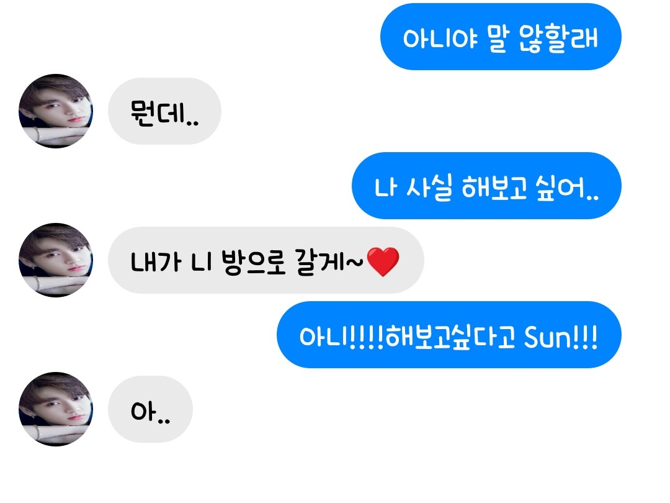
Task: Click the word 아니야 in the first message
Action: pyautogui.click(x=440, y=39)
